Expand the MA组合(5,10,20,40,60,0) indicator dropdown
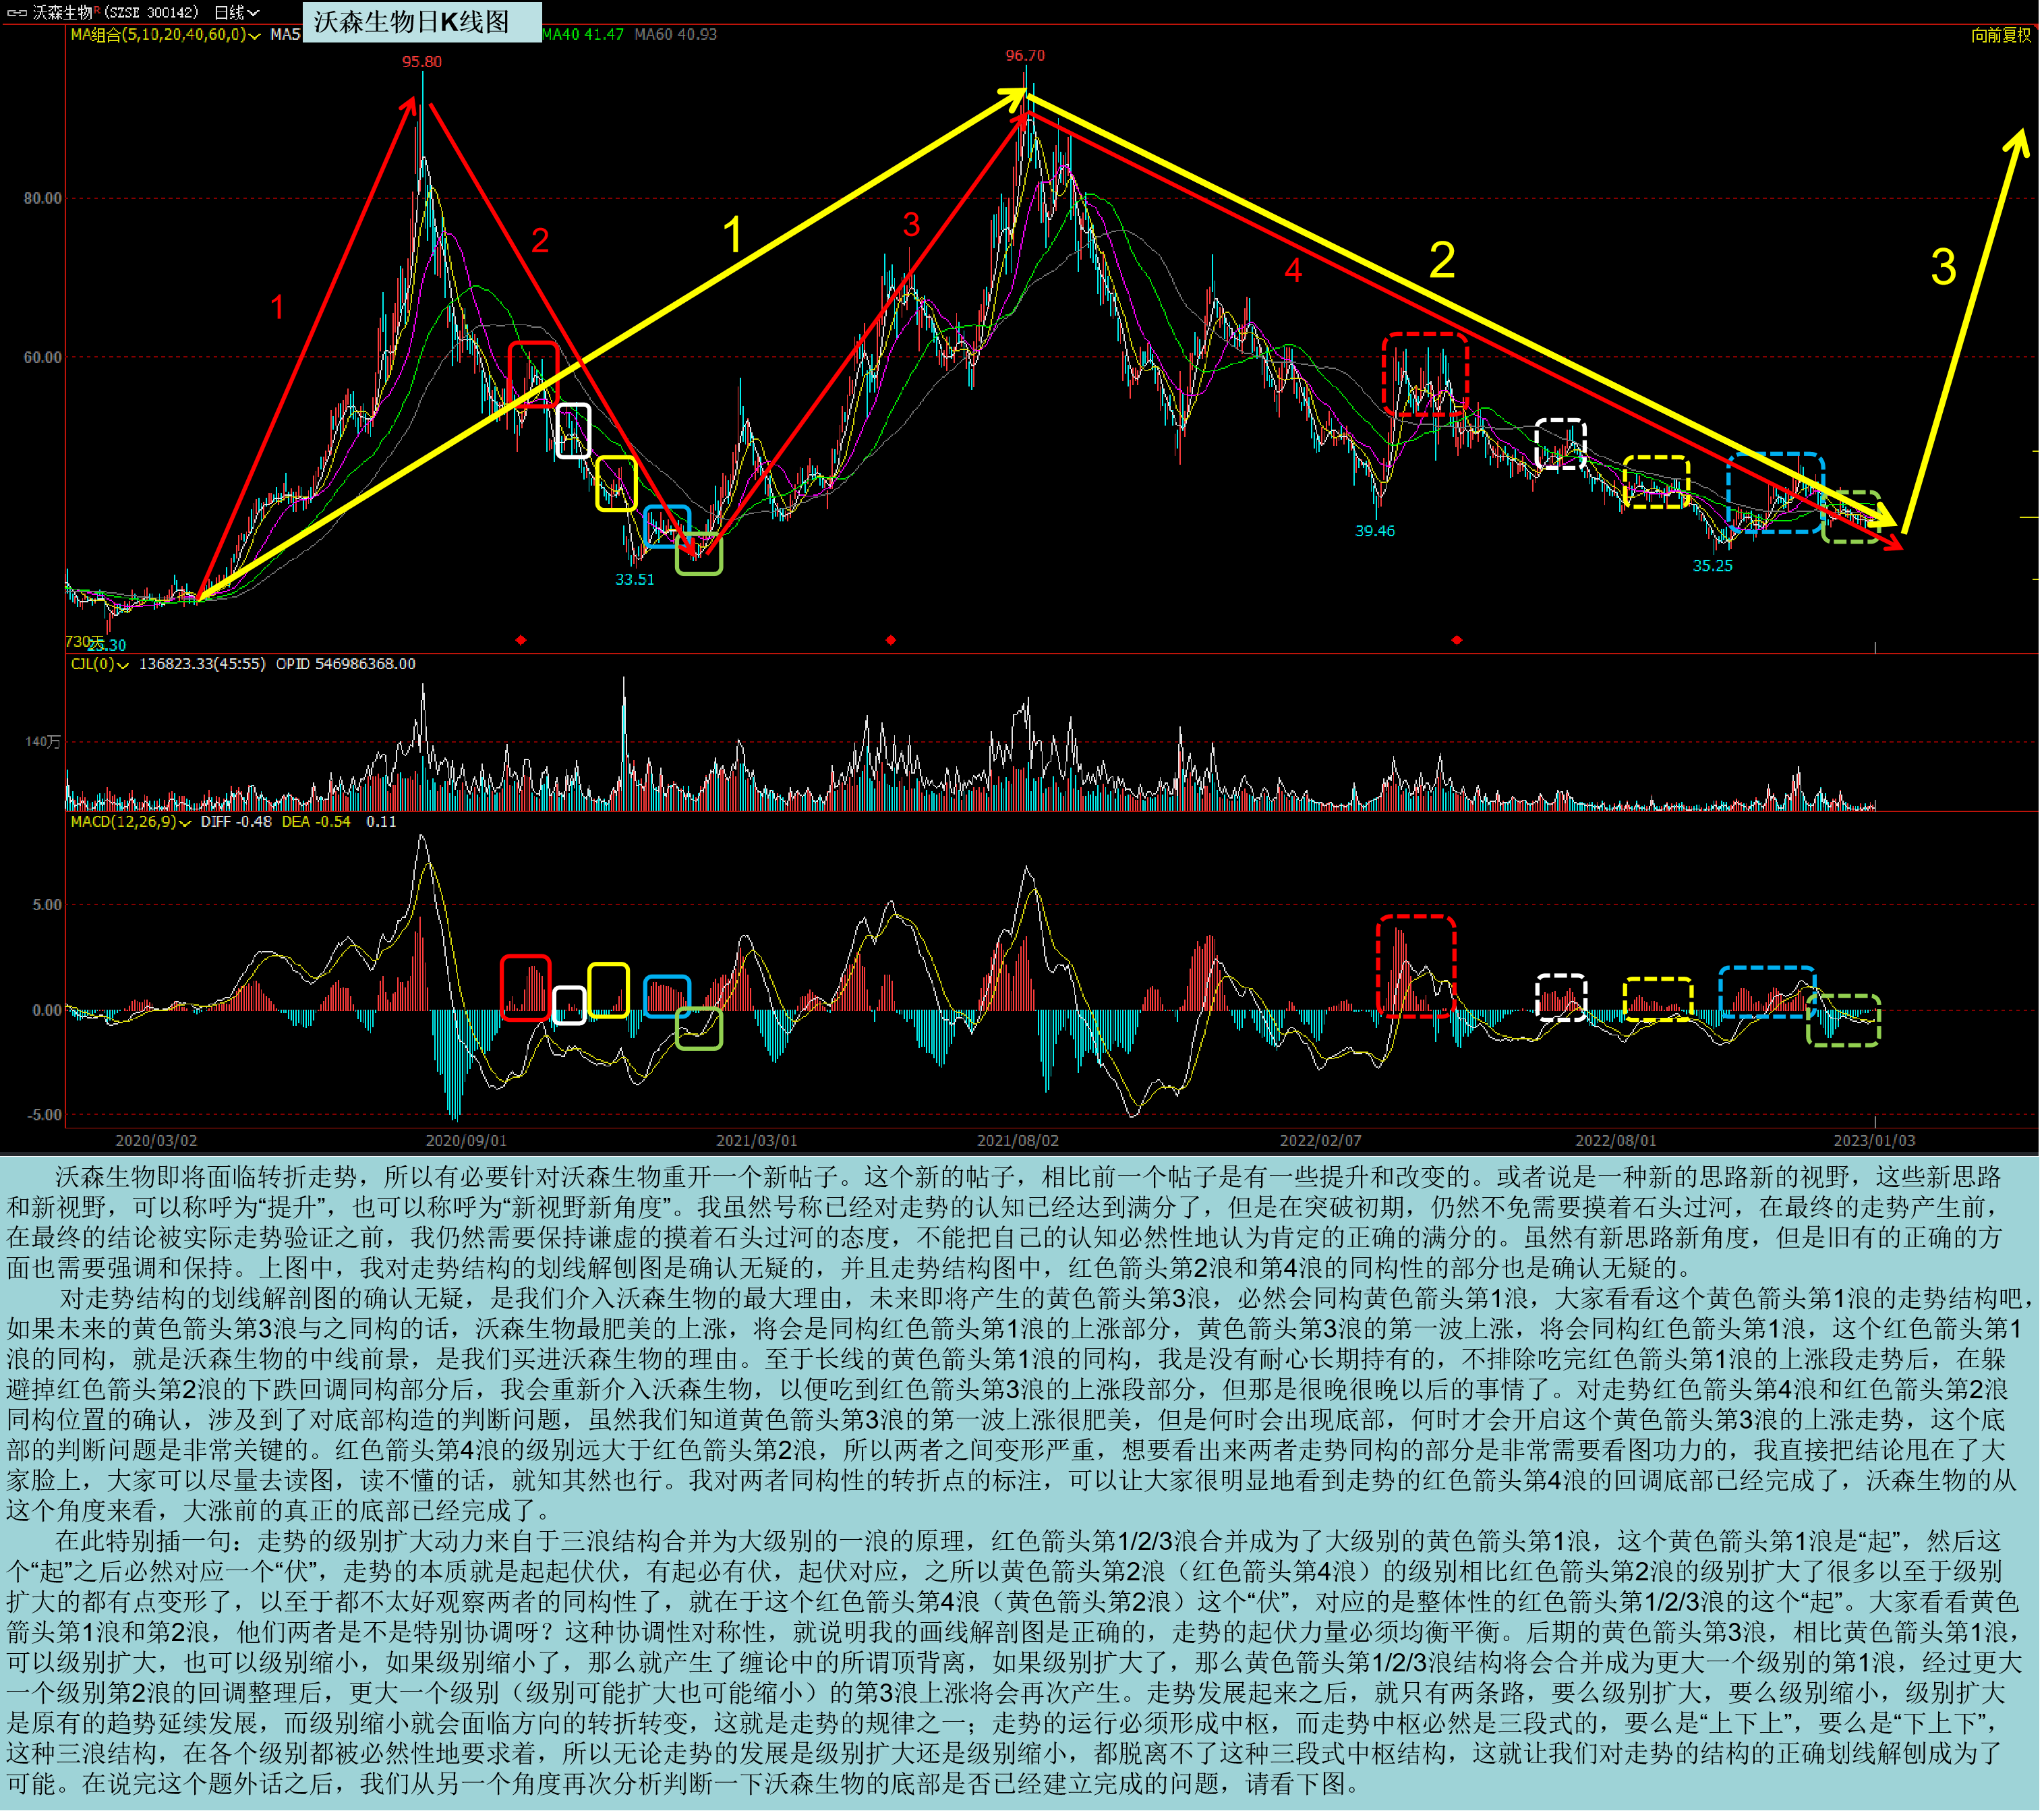2044x1811 pixels. [x=166, y=35]
